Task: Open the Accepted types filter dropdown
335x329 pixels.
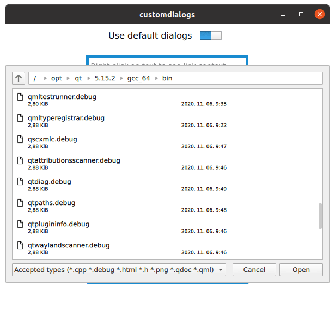Action: click(x=119, y=270)
